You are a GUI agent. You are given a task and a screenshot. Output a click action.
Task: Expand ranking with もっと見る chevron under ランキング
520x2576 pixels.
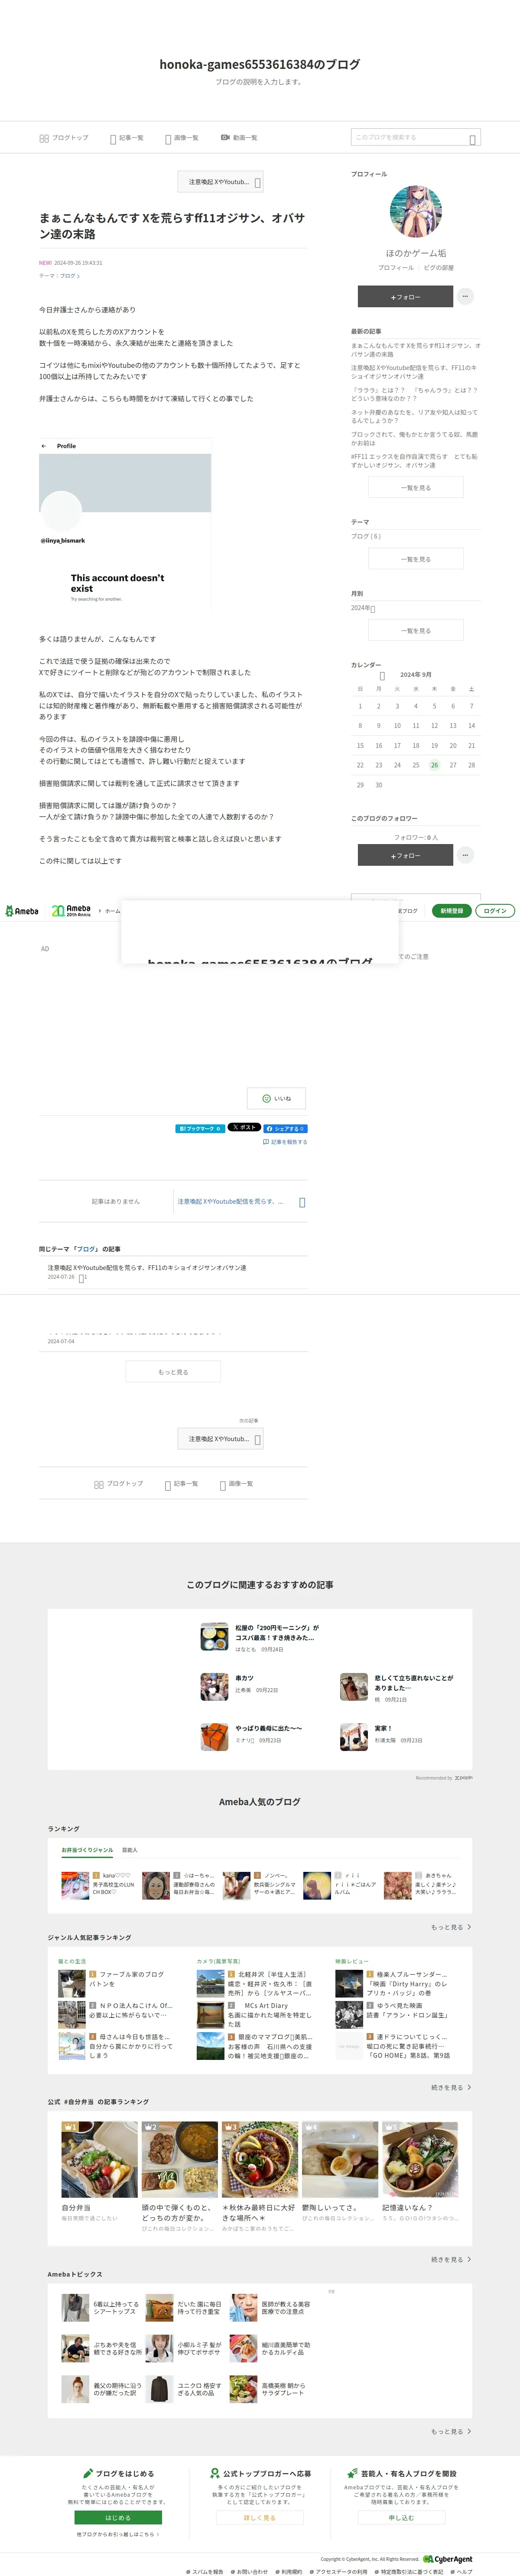(451, 1927)
